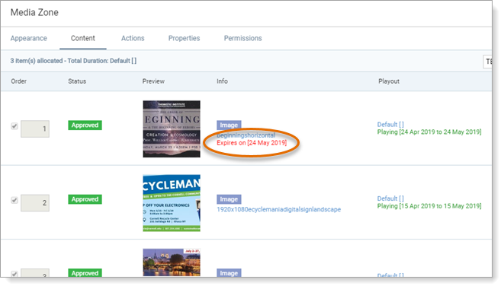Viewport: 504px width, 289px height.
Task: Click Image badge of ecyclemania row
Action: tap(229, 199)
